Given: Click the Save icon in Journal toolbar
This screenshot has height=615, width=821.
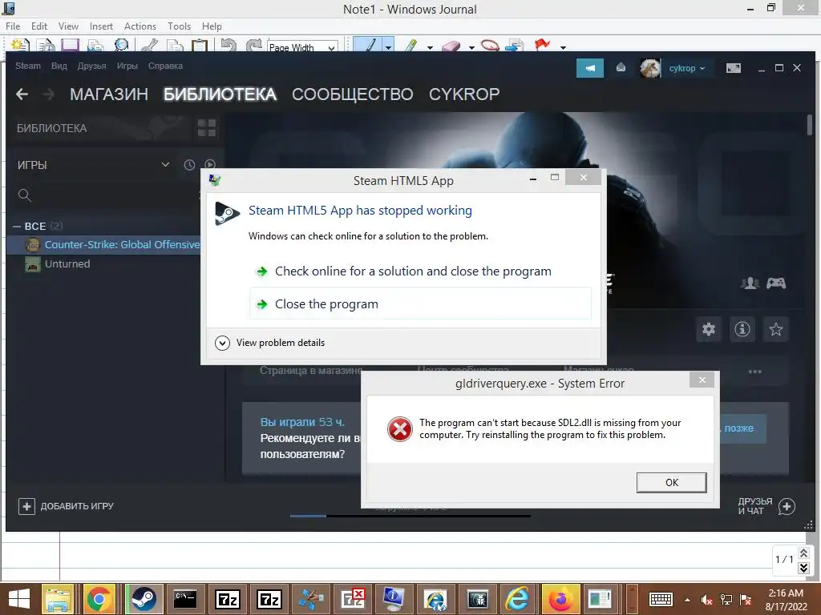Looking at the screenshot, I should [71, 46].
